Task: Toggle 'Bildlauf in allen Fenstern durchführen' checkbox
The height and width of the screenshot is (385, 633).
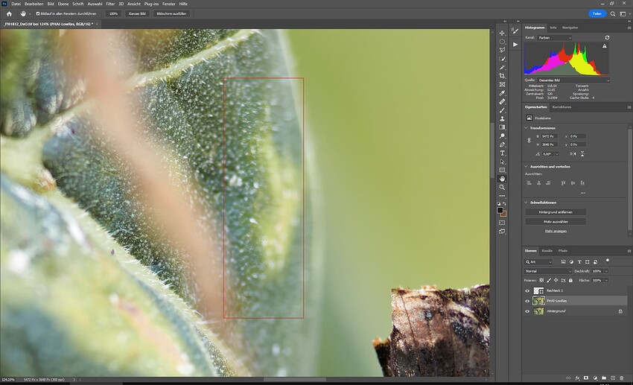Action: [38, 13]
